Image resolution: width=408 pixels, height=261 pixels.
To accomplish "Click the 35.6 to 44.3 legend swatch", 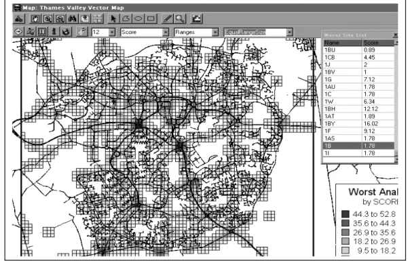I will [x=346, y=223].
